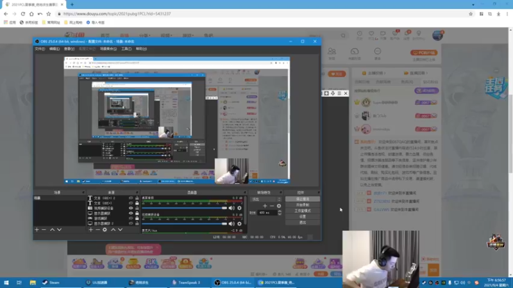This screenshot has height=288, width=513.
Task: Open the floating toolbar menu icon
Action: click(339, 93)
